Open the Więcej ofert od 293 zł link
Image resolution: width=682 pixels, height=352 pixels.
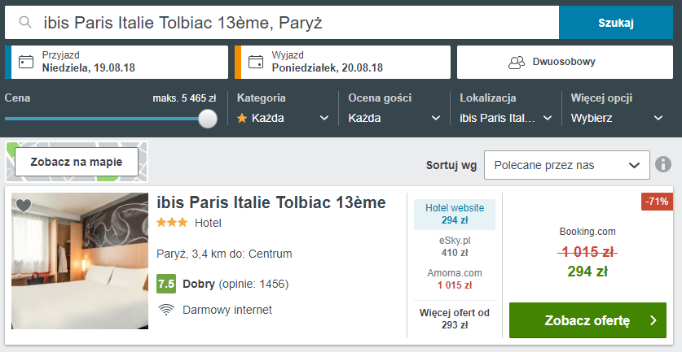pos(455,319)
